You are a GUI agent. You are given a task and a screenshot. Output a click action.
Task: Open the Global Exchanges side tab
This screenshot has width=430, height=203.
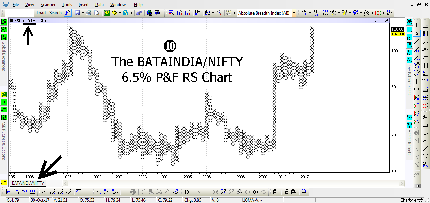coord(4,56)
